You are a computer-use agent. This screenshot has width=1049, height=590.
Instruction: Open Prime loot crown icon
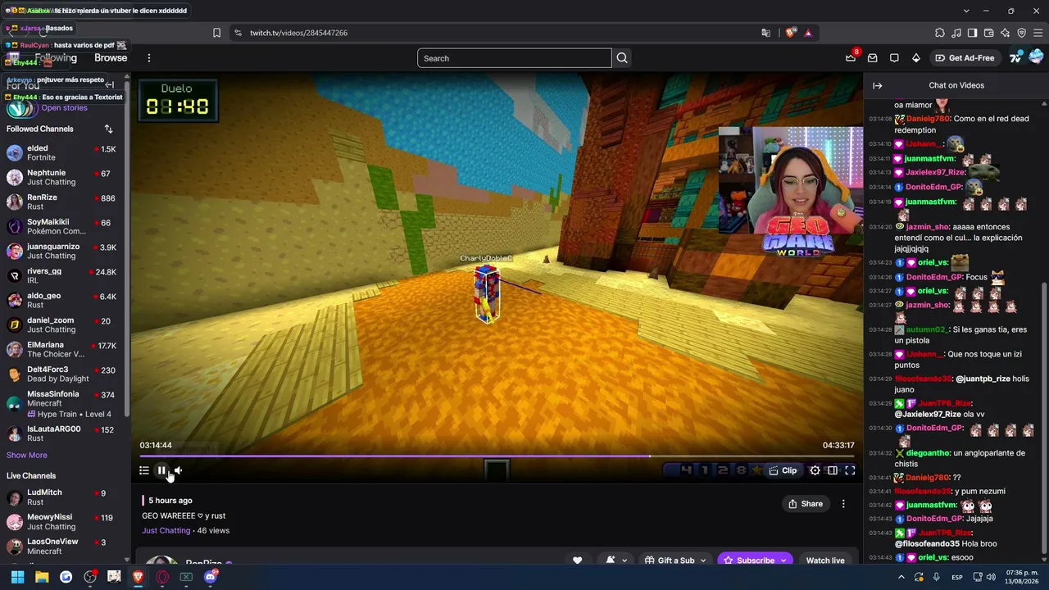coord(851,58)
